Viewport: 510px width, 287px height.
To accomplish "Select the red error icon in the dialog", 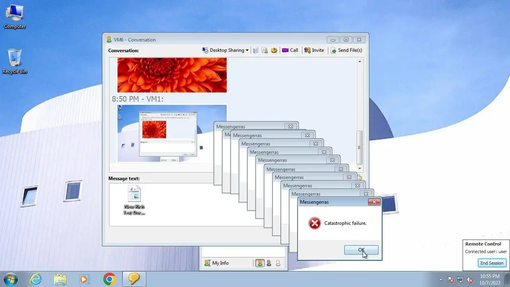I will (x=314, y=223).
